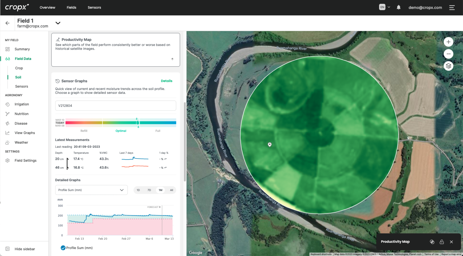Click the notification bell icon

398,7
